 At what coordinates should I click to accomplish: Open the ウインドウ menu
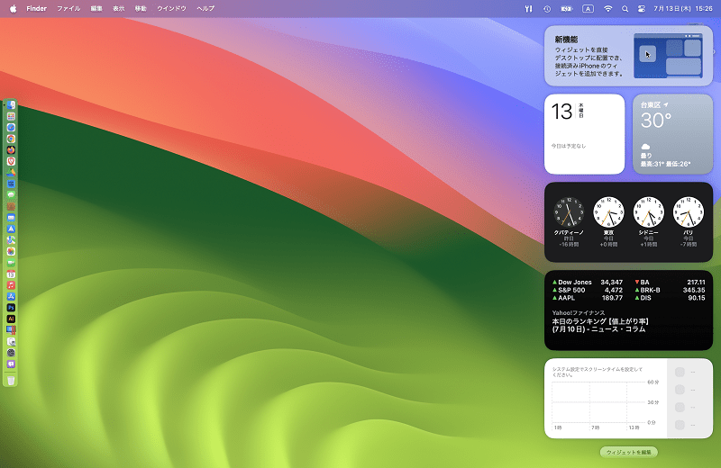click(x=171, y=8)
